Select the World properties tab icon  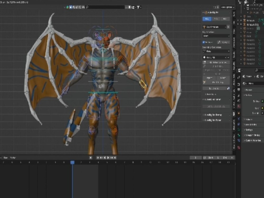tap(239, 105)
